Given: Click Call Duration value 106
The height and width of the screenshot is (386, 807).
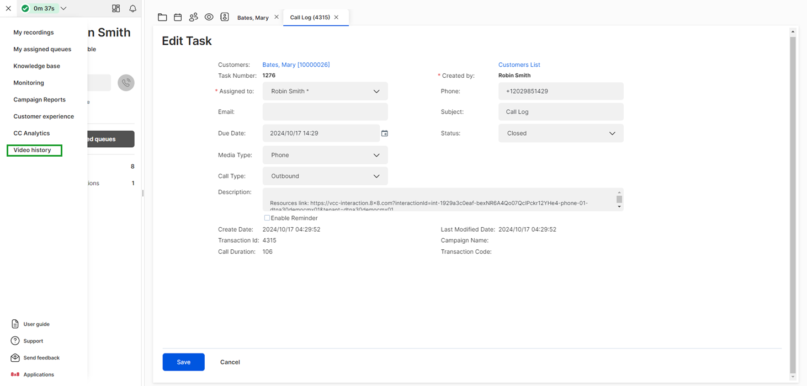Looking at the screenshot, I should coord(268,251).
